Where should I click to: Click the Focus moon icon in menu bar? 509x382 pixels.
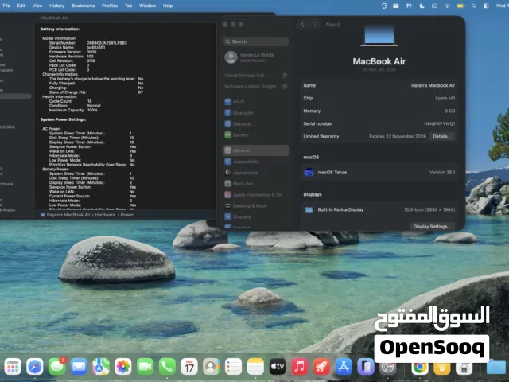click(x=422, y=6)
